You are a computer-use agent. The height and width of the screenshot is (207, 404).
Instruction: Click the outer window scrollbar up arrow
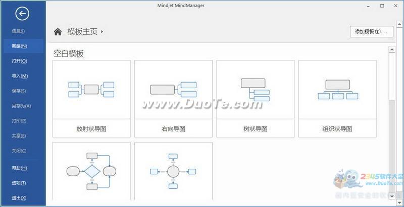coord(399,24)
